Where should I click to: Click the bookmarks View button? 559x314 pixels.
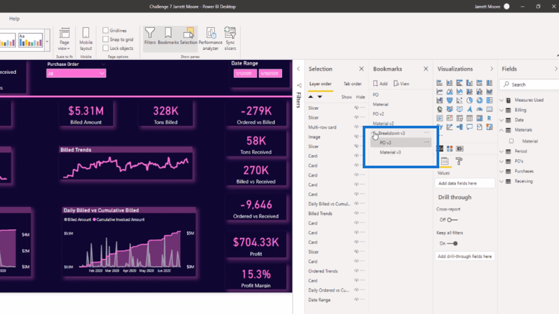click(x=401, y=84)
